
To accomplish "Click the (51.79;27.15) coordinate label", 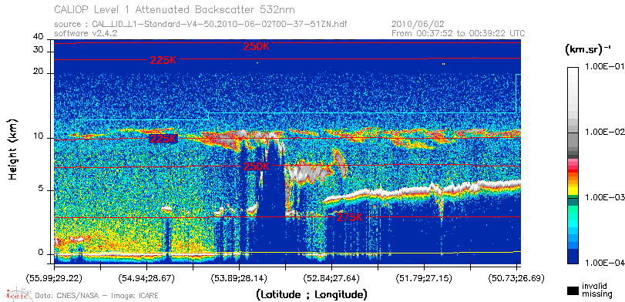I will tap(424, 277).
